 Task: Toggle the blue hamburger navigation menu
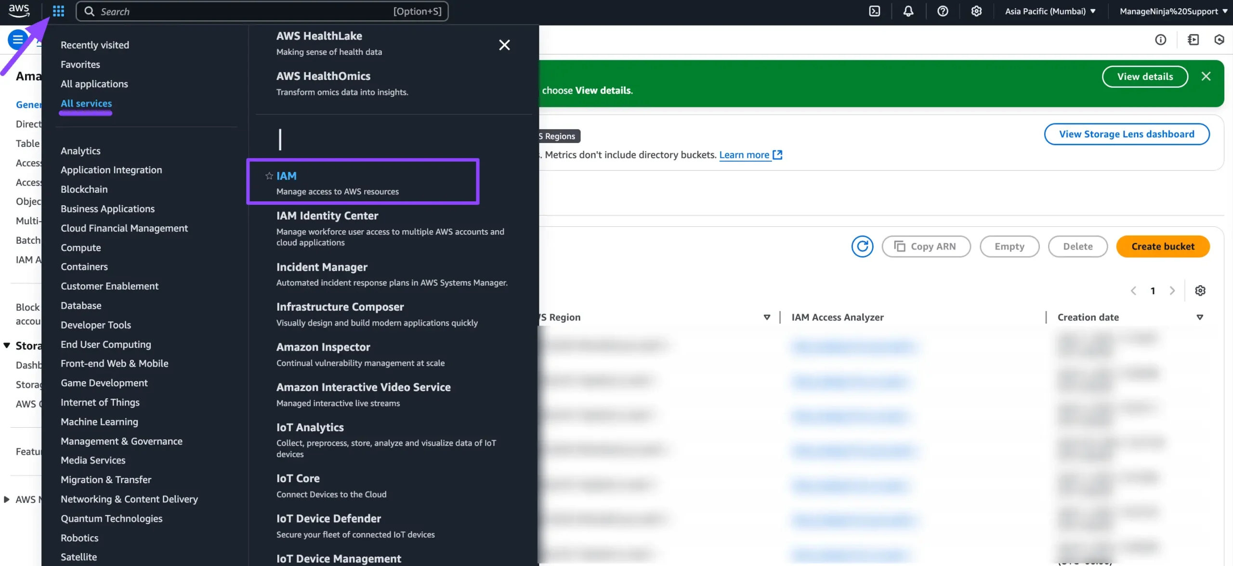pyautogui.click(x=17, y=39)
